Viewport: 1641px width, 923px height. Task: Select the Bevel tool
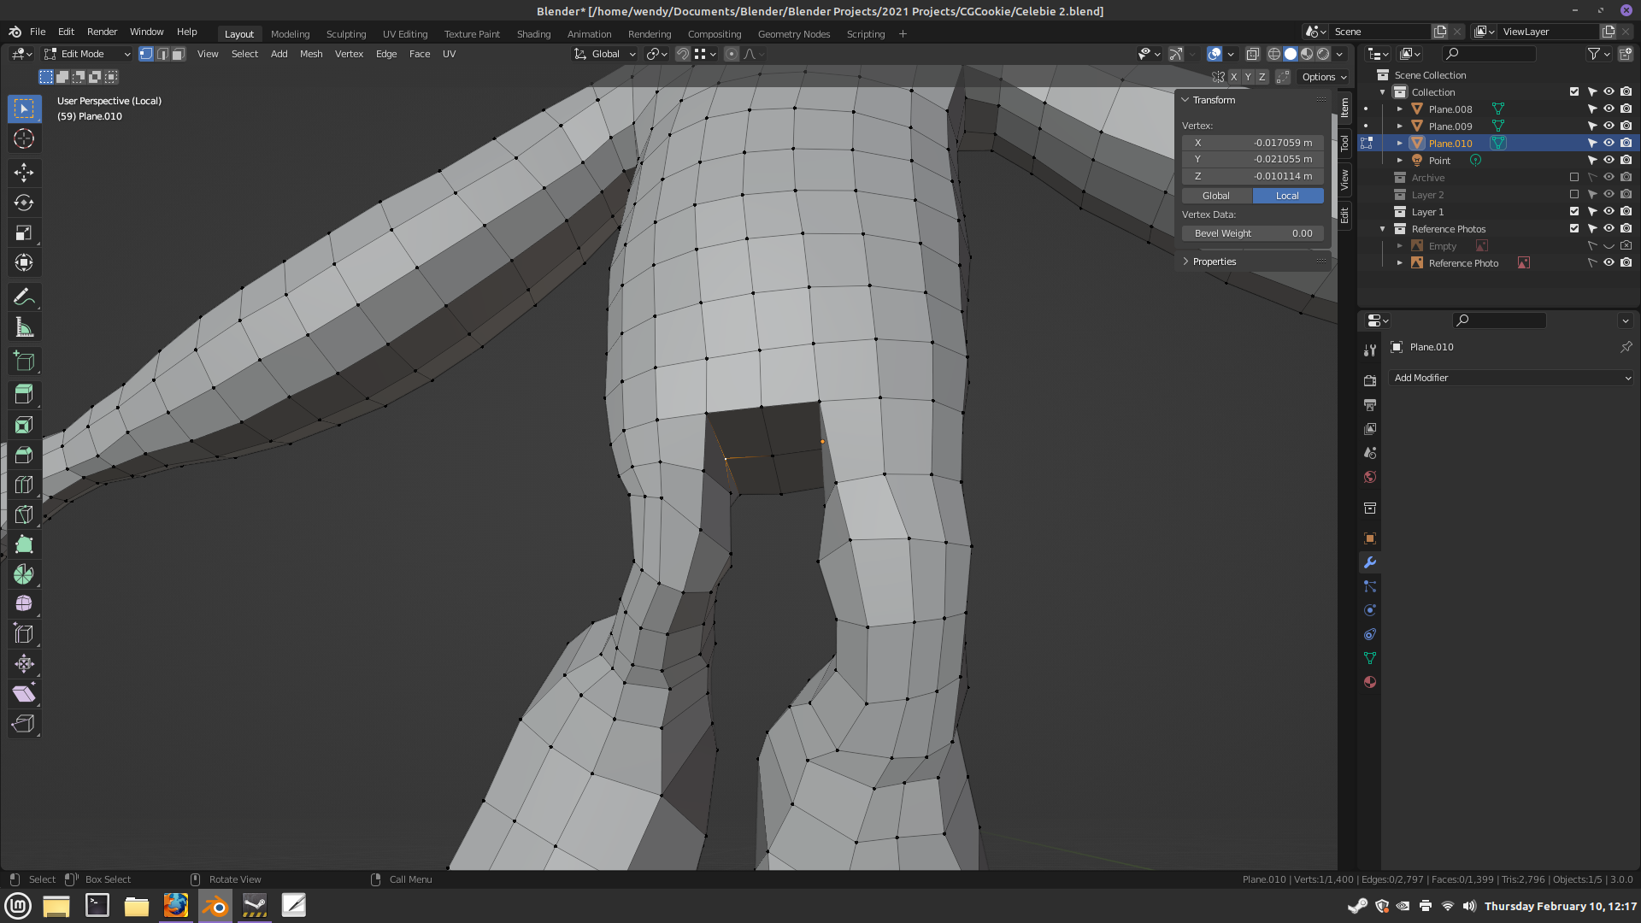(x=24, y=455)
